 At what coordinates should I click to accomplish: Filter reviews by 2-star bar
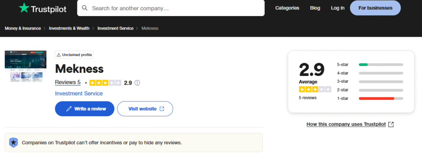381,90
